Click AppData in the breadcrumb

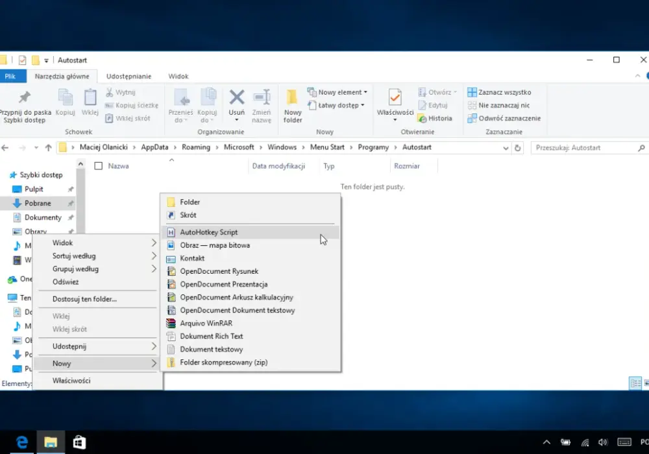click(155, 147)
